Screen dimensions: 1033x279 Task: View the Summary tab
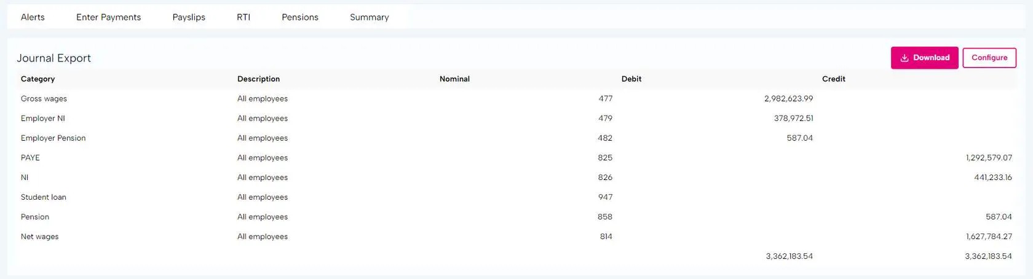pyautogui.click(x=369, y=17)
